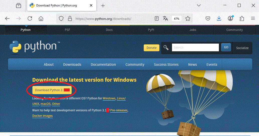The height and width of the screenshot is (136, 259).
Task: Click the magnifying glass search icon
Action: pos(166,48)
